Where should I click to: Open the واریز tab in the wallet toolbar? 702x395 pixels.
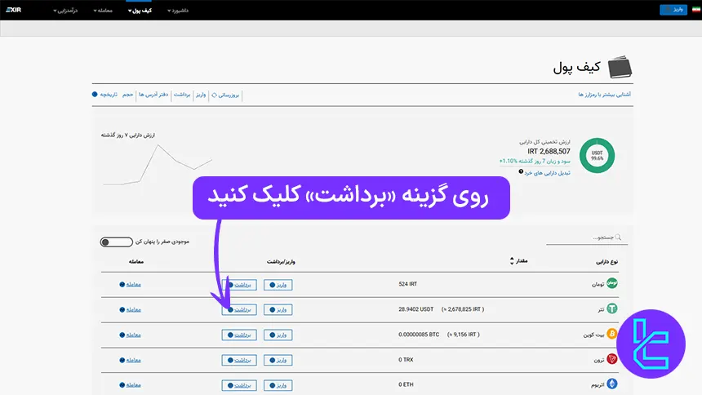tap(201, 95)
